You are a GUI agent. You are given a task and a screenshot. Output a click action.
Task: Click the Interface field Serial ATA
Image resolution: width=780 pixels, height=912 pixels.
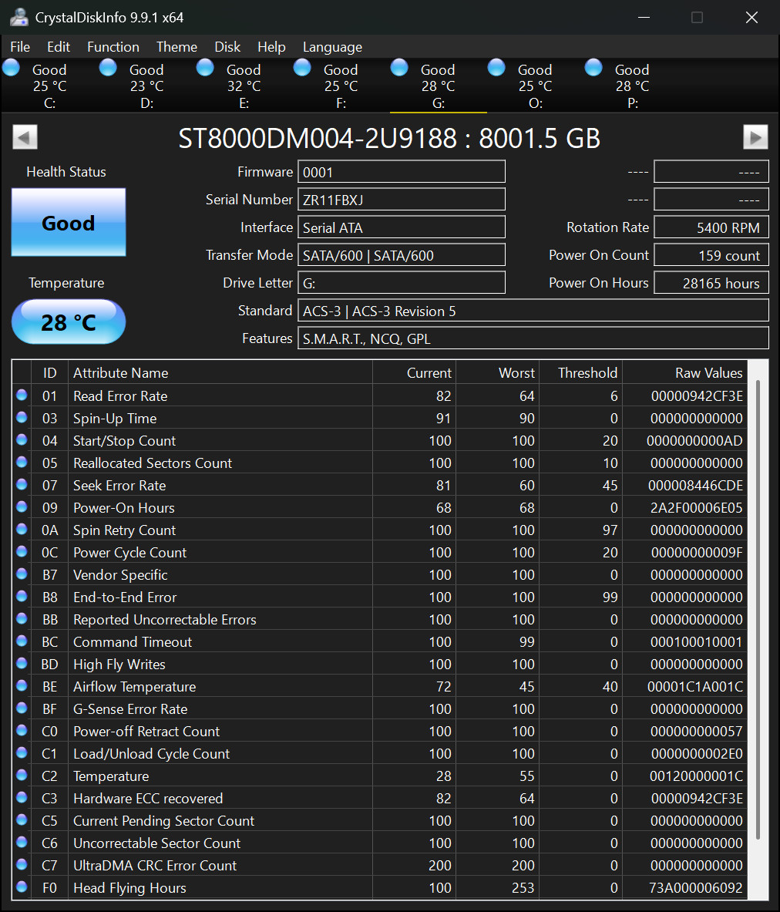(x=402, y=227)
